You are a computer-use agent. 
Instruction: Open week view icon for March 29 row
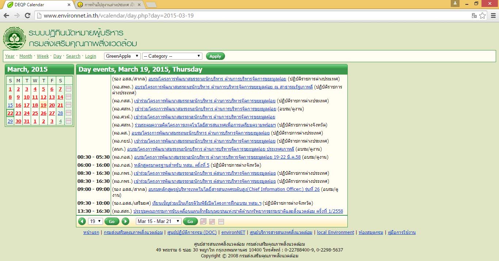(68, 121)
